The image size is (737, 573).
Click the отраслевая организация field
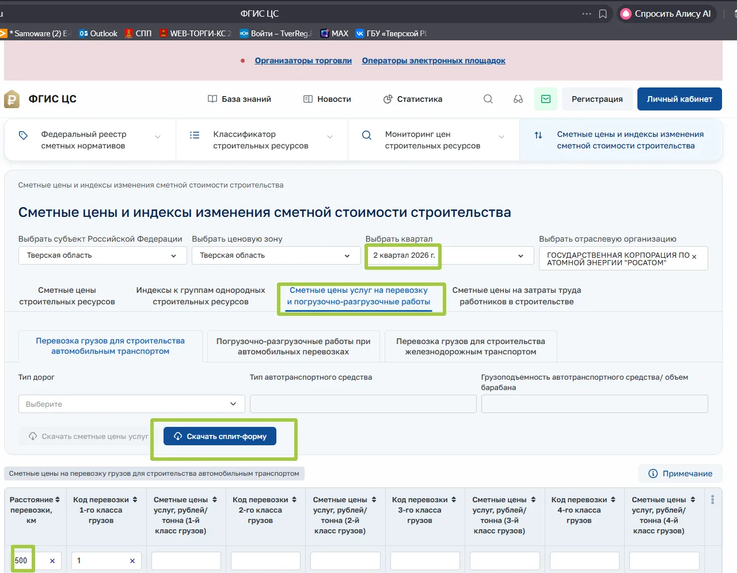pyautogui.click(x=624, y=258)
